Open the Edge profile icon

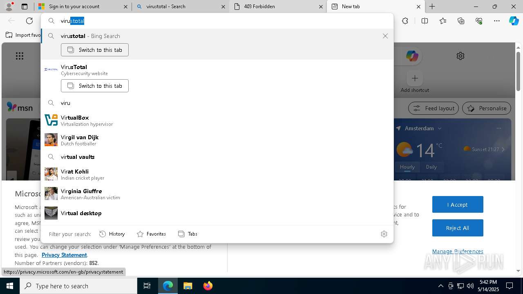point(9,7)
